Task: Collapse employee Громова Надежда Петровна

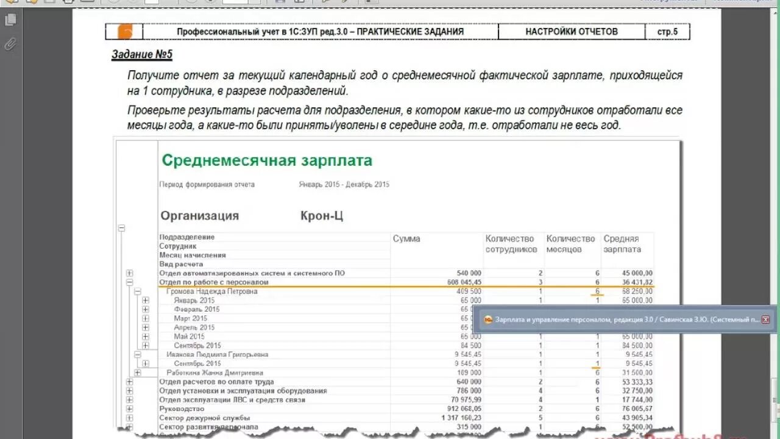Action: click(137, 291)
